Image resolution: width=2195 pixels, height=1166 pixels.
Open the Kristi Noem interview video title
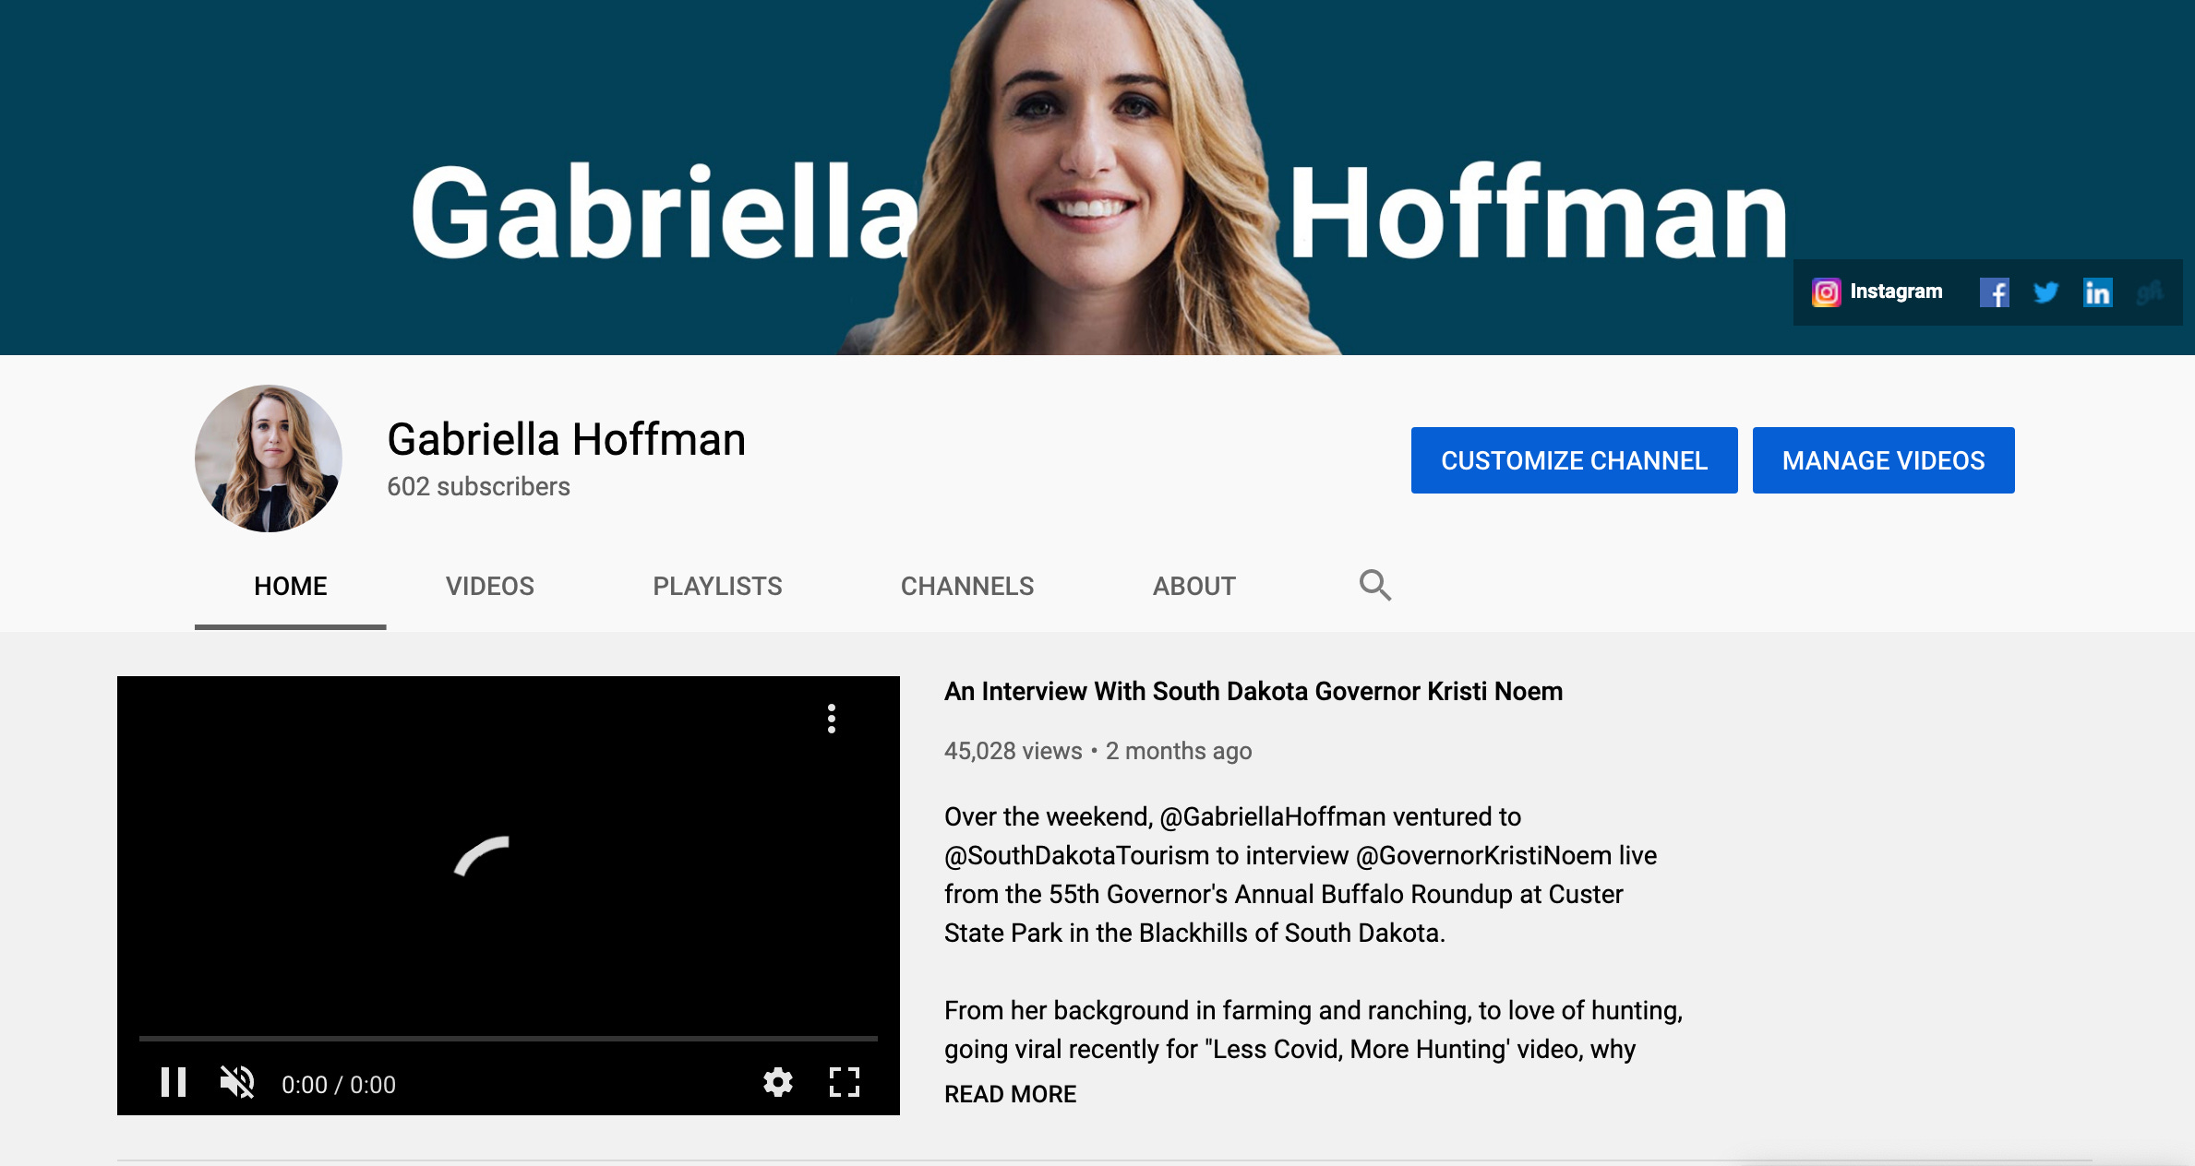point(1253,691)
